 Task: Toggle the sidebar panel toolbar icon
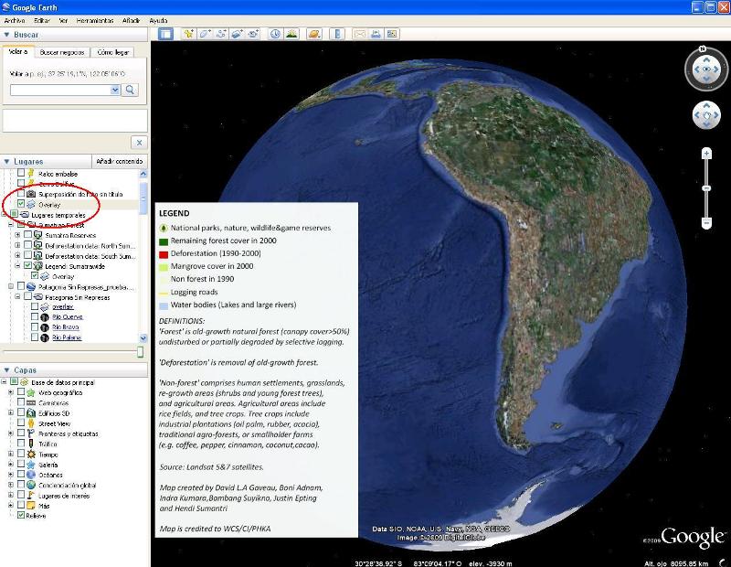click(x=165, y=34)
